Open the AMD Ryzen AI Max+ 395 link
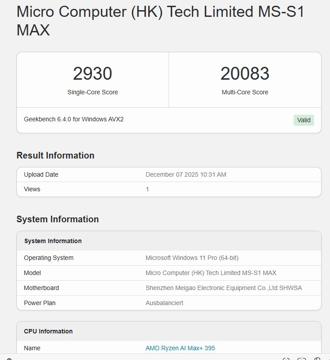This screenshot has width=330, height=360. click(x=180, y=348)
